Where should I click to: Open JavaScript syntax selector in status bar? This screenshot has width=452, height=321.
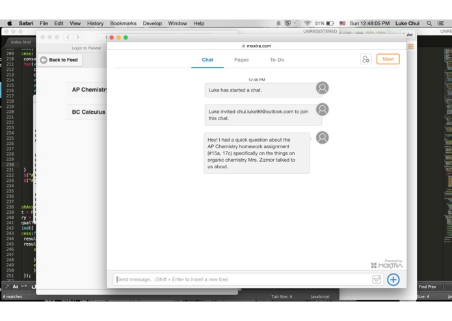tap(320, 296)
